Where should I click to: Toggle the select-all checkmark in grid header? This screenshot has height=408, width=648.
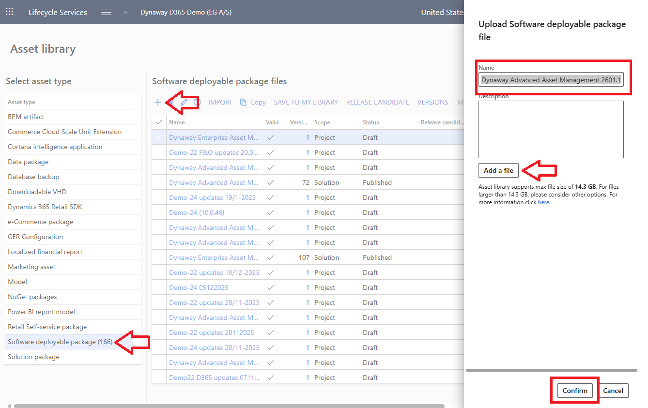tap(159, 122)
